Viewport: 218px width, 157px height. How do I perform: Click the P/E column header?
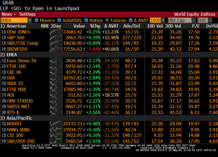pyautogui.click(x=196, y=26)
